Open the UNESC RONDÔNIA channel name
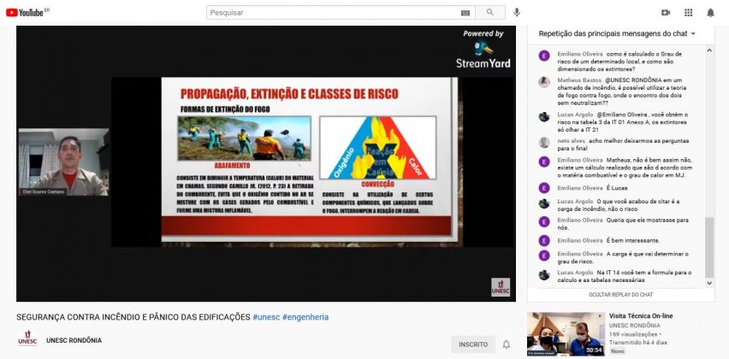 point(74,340)
